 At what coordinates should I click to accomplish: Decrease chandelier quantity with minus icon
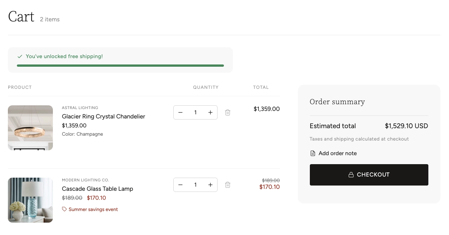[x=180, y=112]
